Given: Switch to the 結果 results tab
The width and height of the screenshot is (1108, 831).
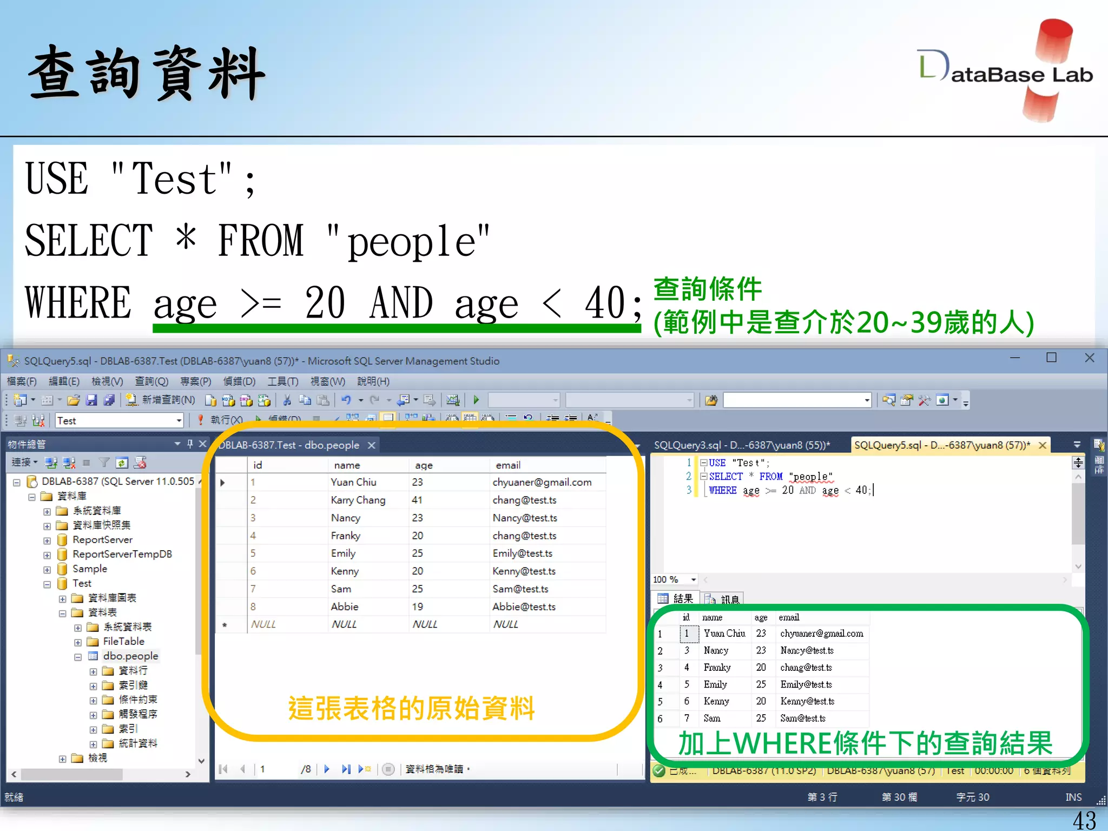Looking at the screenshot, I should coord(676,598).
